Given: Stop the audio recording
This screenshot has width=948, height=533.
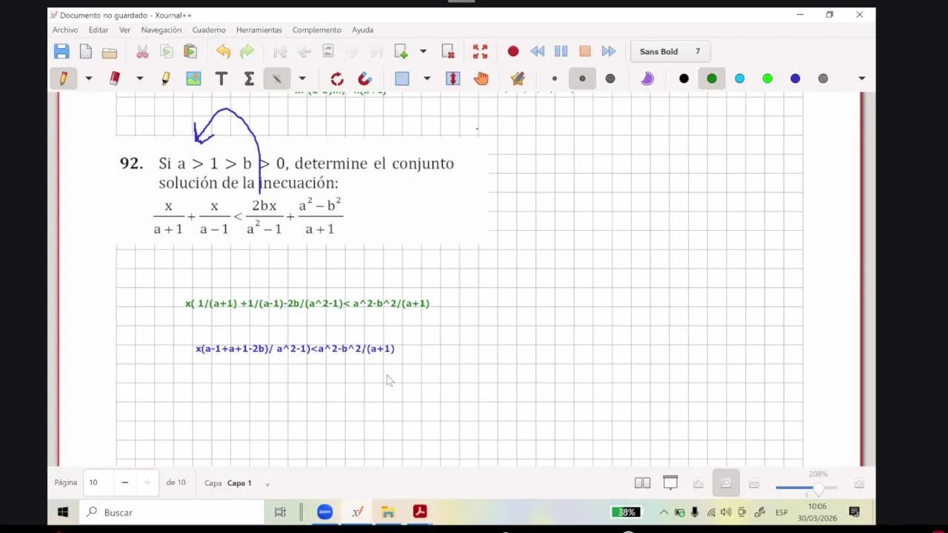Looking at the screenshot, I should click(585, 52).
